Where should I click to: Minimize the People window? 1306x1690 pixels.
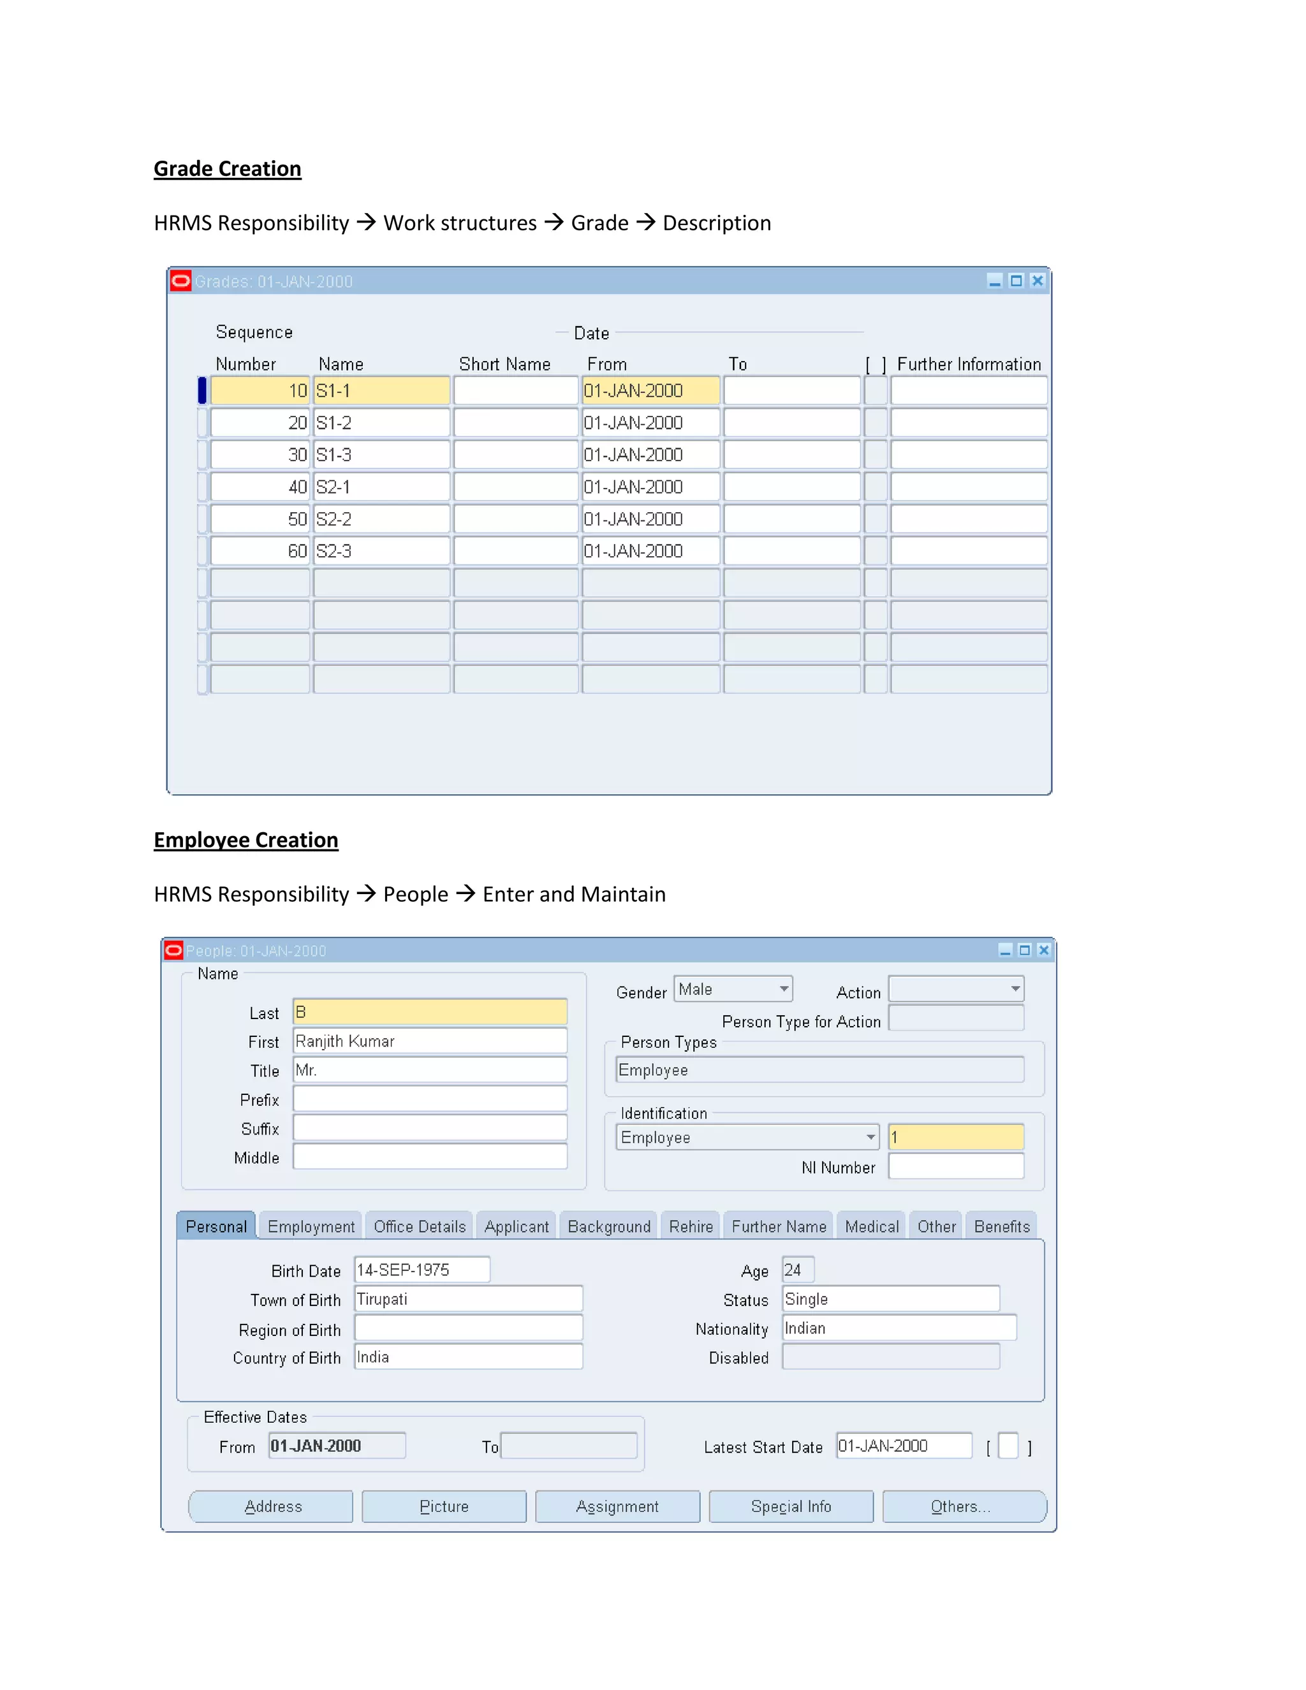1005,950
